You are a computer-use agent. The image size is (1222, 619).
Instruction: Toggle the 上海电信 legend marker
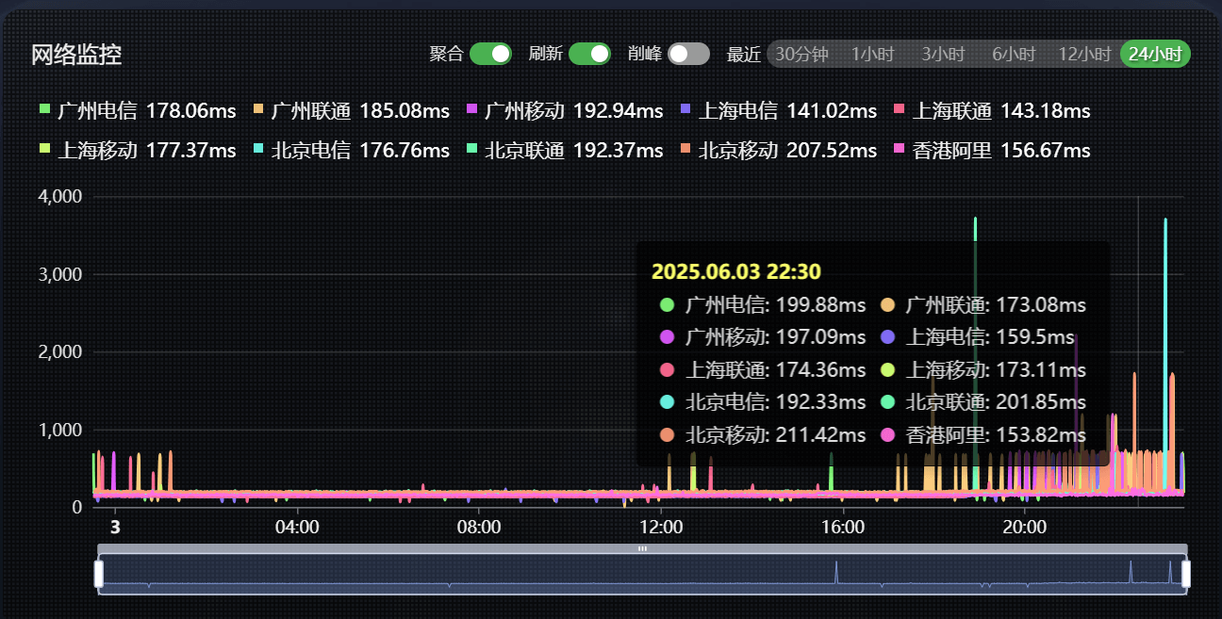click(685, 110)
